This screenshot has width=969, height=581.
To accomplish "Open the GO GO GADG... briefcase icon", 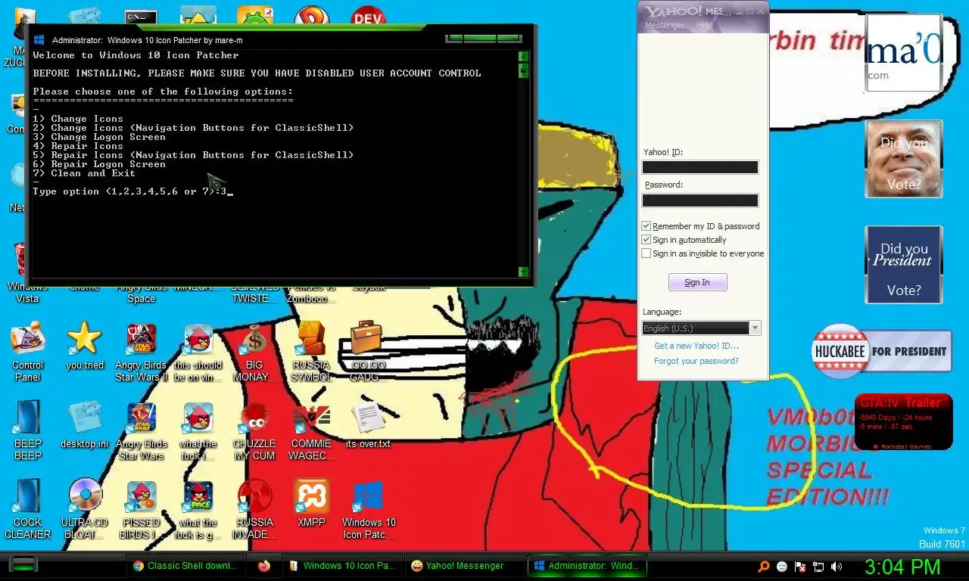I will point(369,352).
